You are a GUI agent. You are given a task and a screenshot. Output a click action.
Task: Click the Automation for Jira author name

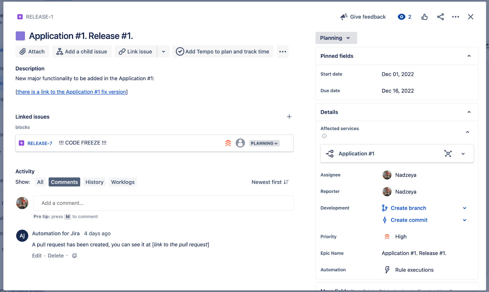pos(56,234)
